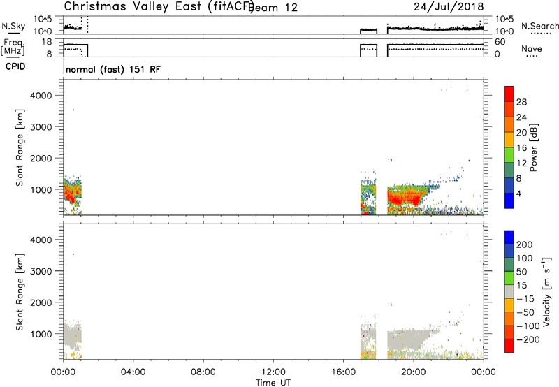Click the '28' tick on power colorbar

(x=521, y=102)
